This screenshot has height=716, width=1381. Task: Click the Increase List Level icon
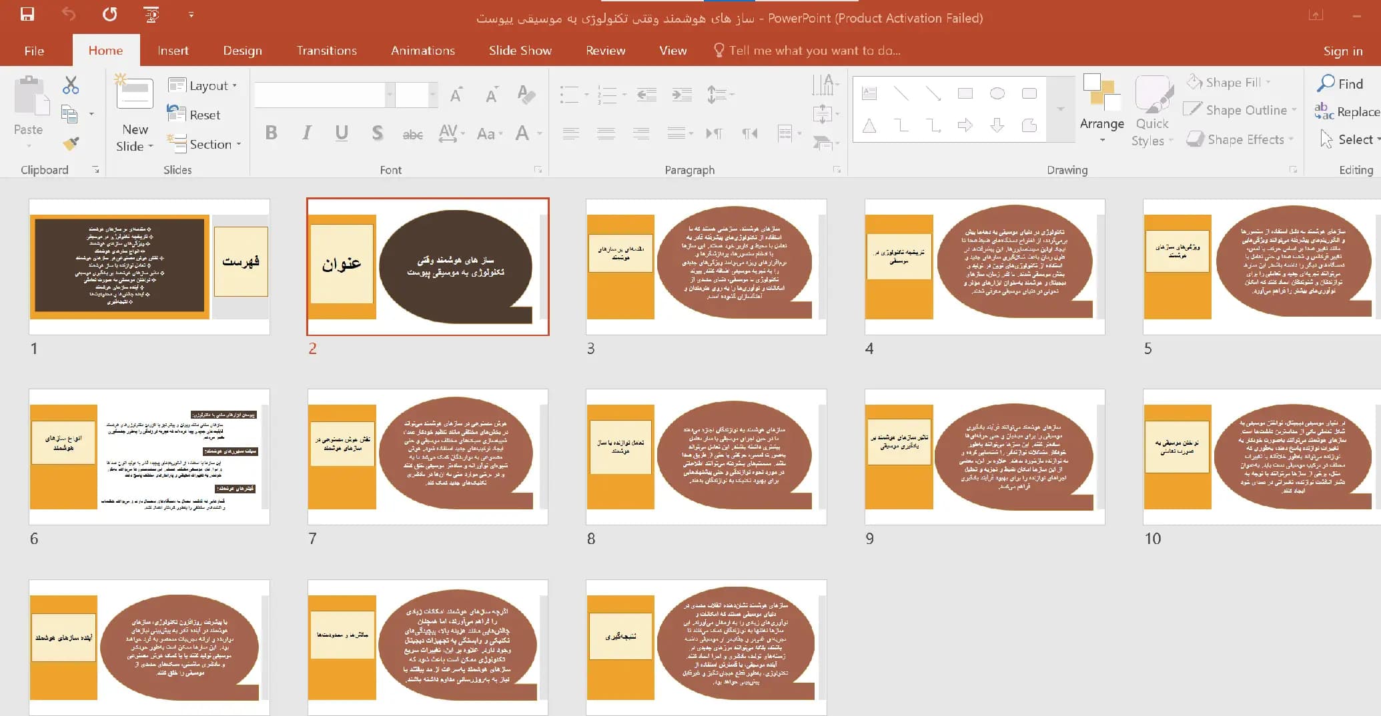coord(681,95)
